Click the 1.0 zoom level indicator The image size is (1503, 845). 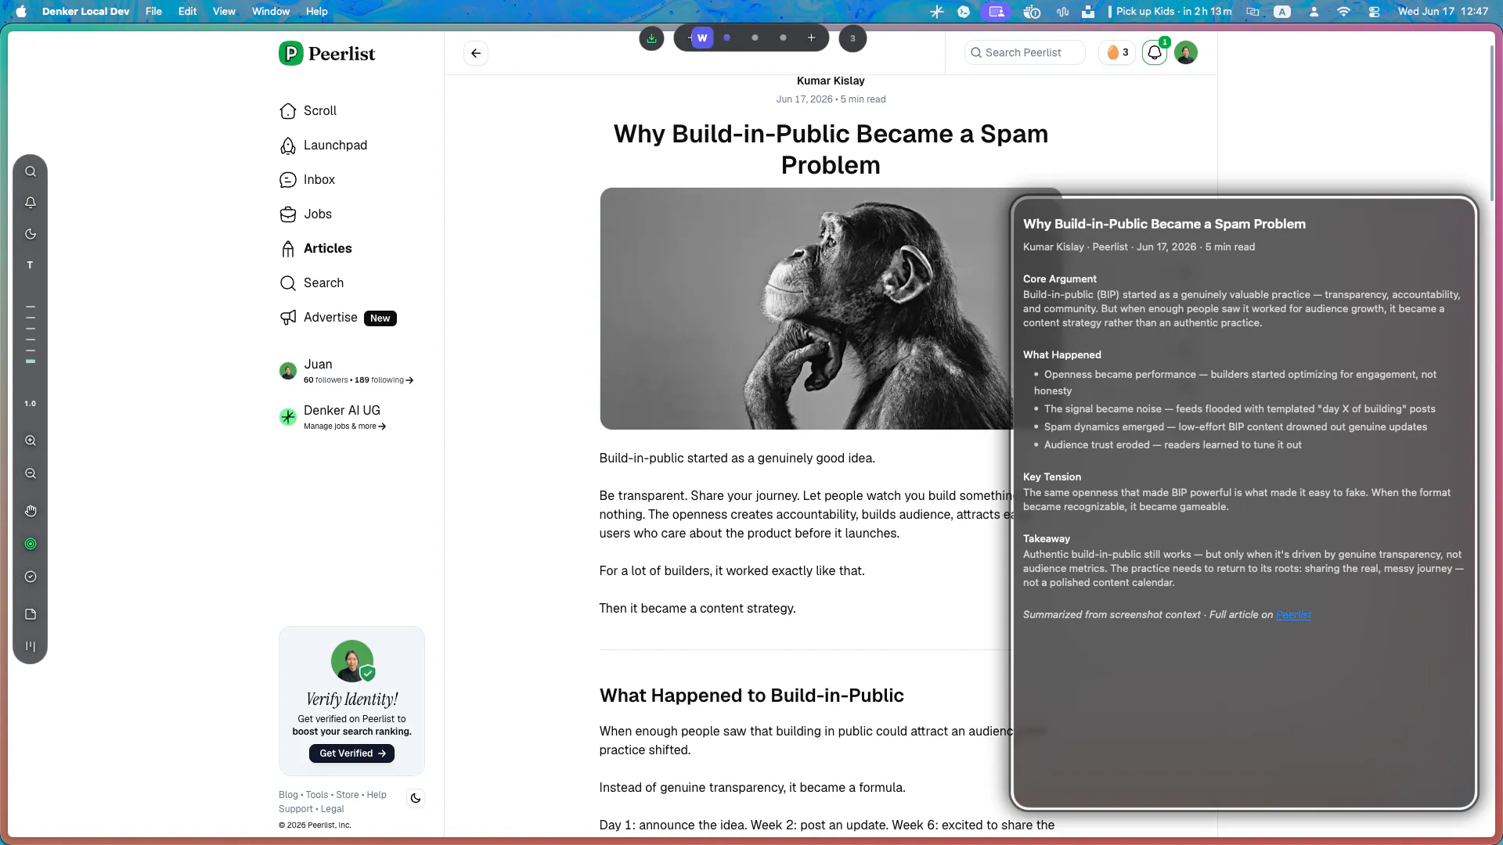[31, 404]
